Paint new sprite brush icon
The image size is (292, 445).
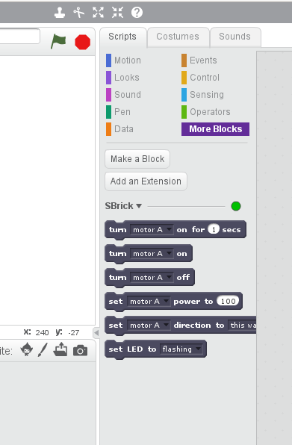[x=43, y=349]
